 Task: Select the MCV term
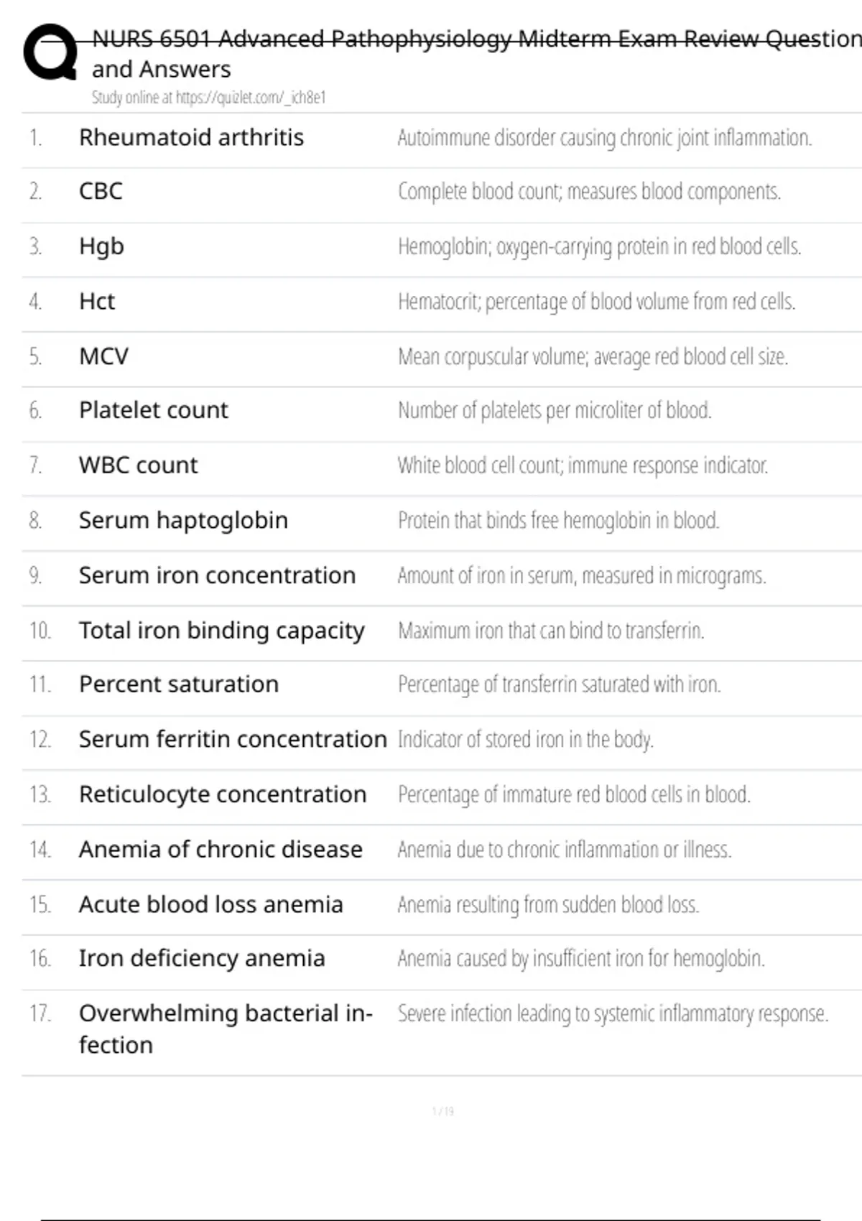tap(103, 356)
